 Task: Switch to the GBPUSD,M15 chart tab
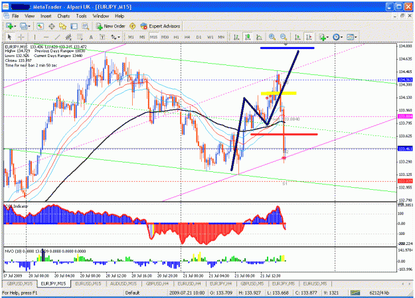tap(19, 283)
